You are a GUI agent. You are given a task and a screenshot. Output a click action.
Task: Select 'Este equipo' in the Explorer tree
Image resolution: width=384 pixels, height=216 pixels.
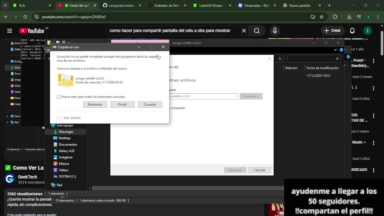[65, 125]
